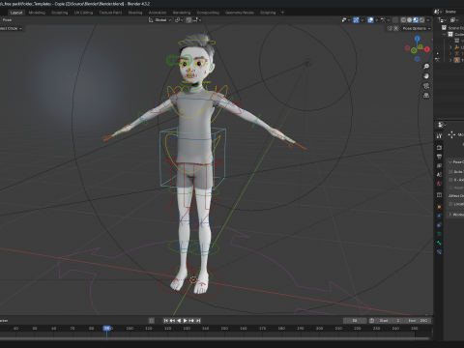Image resolution: width=464 pixels, height=348 pixels.
Task: Open the snapping options dropdown
Action: click(198, 20)
